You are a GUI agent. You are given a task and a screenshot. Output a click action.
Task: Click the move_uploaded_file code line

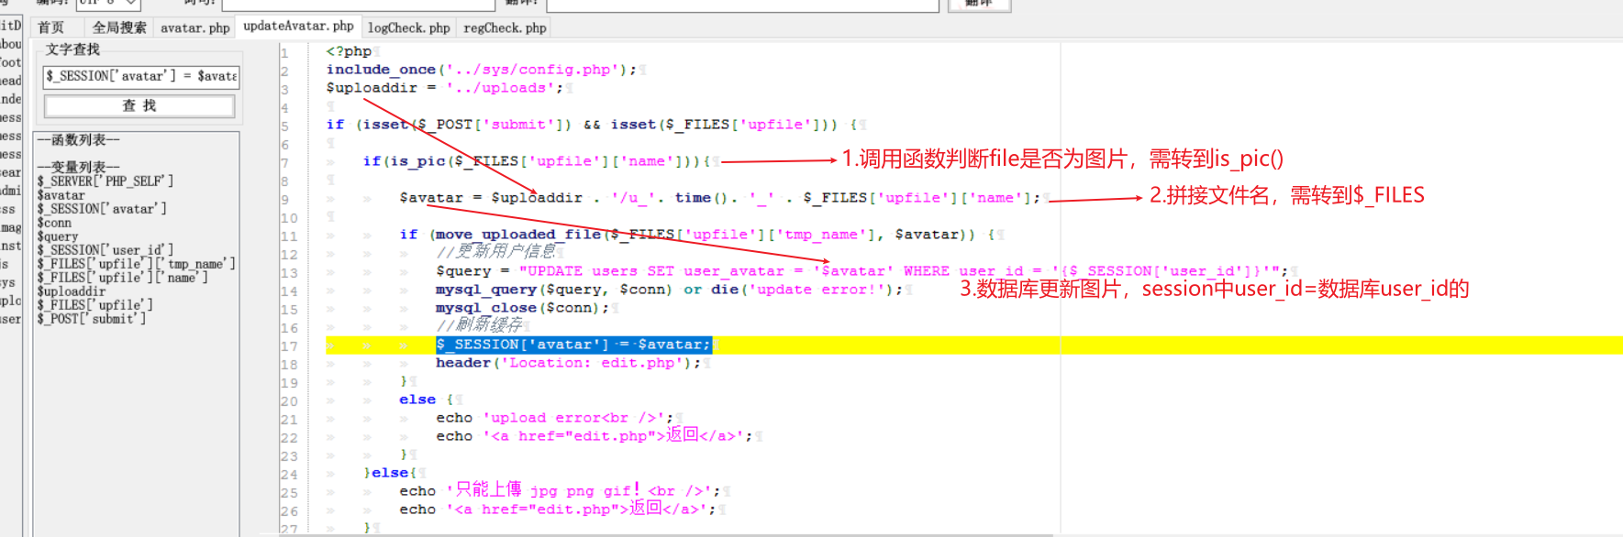[696, 235]
